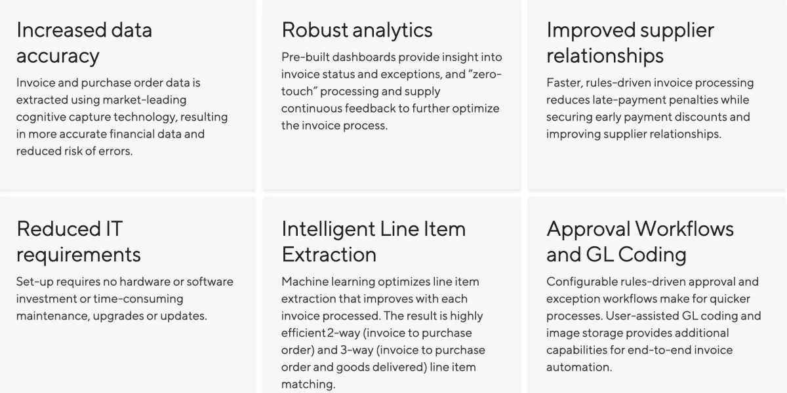This screenshot has height=393, width=787.
Task: Click the 'Increased data accuracy' heading
Action: [84, 43]
